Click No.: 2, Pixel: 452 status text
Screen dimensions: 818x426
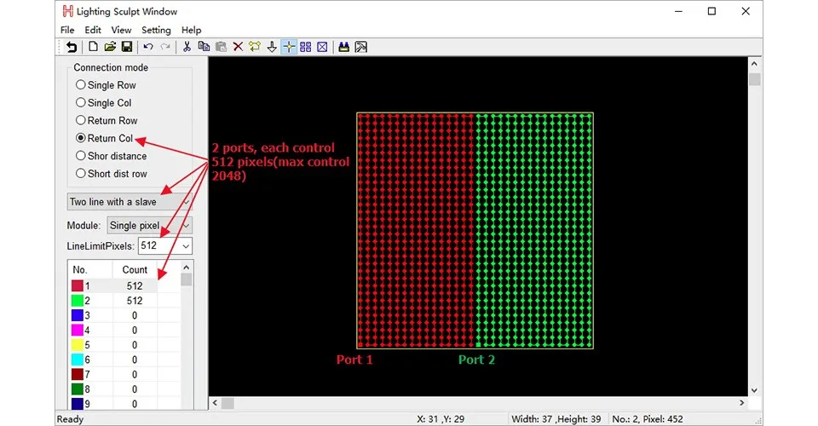point(648,418)
